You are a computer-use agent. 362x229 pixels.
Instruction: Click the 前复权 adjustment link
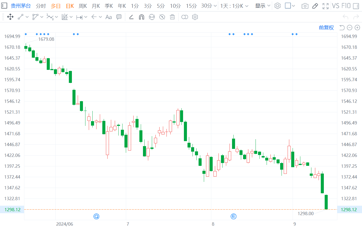point(326,27)
